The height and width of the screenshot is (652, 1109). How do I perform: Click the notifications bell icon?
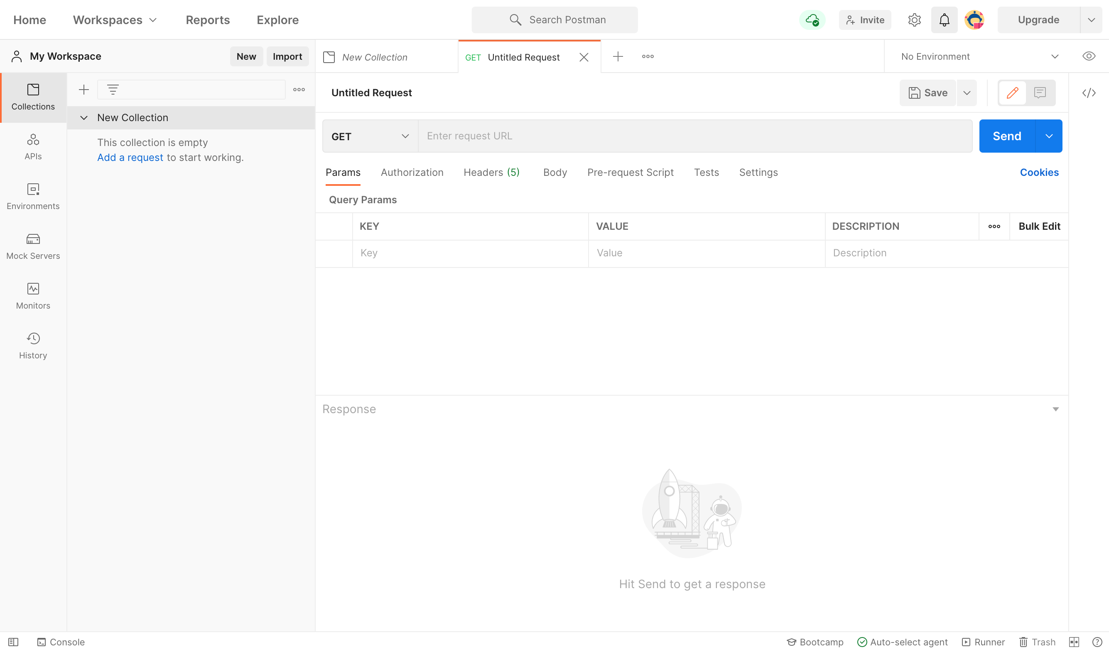click(x=944, y=20)
